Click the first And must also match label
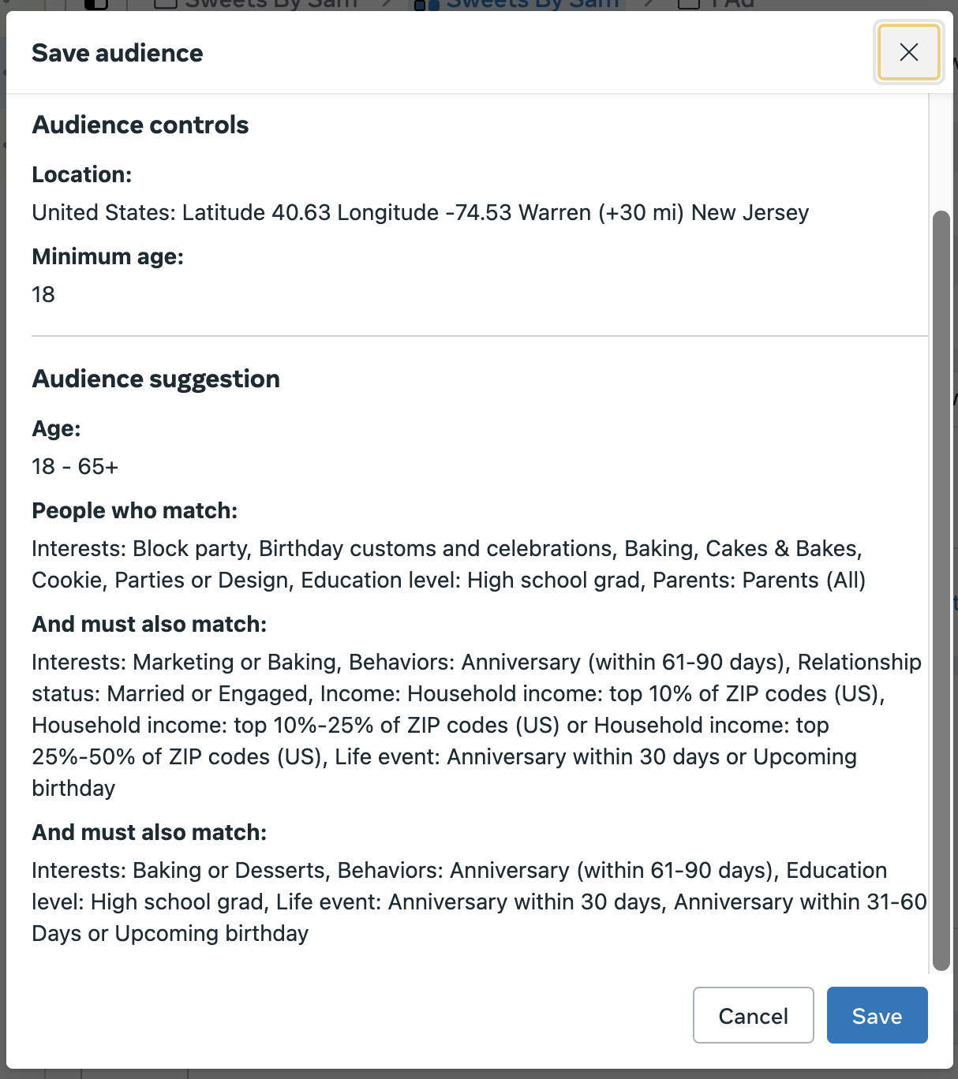Viewport: 958px width, 1079px height. [x=149, y=624]
